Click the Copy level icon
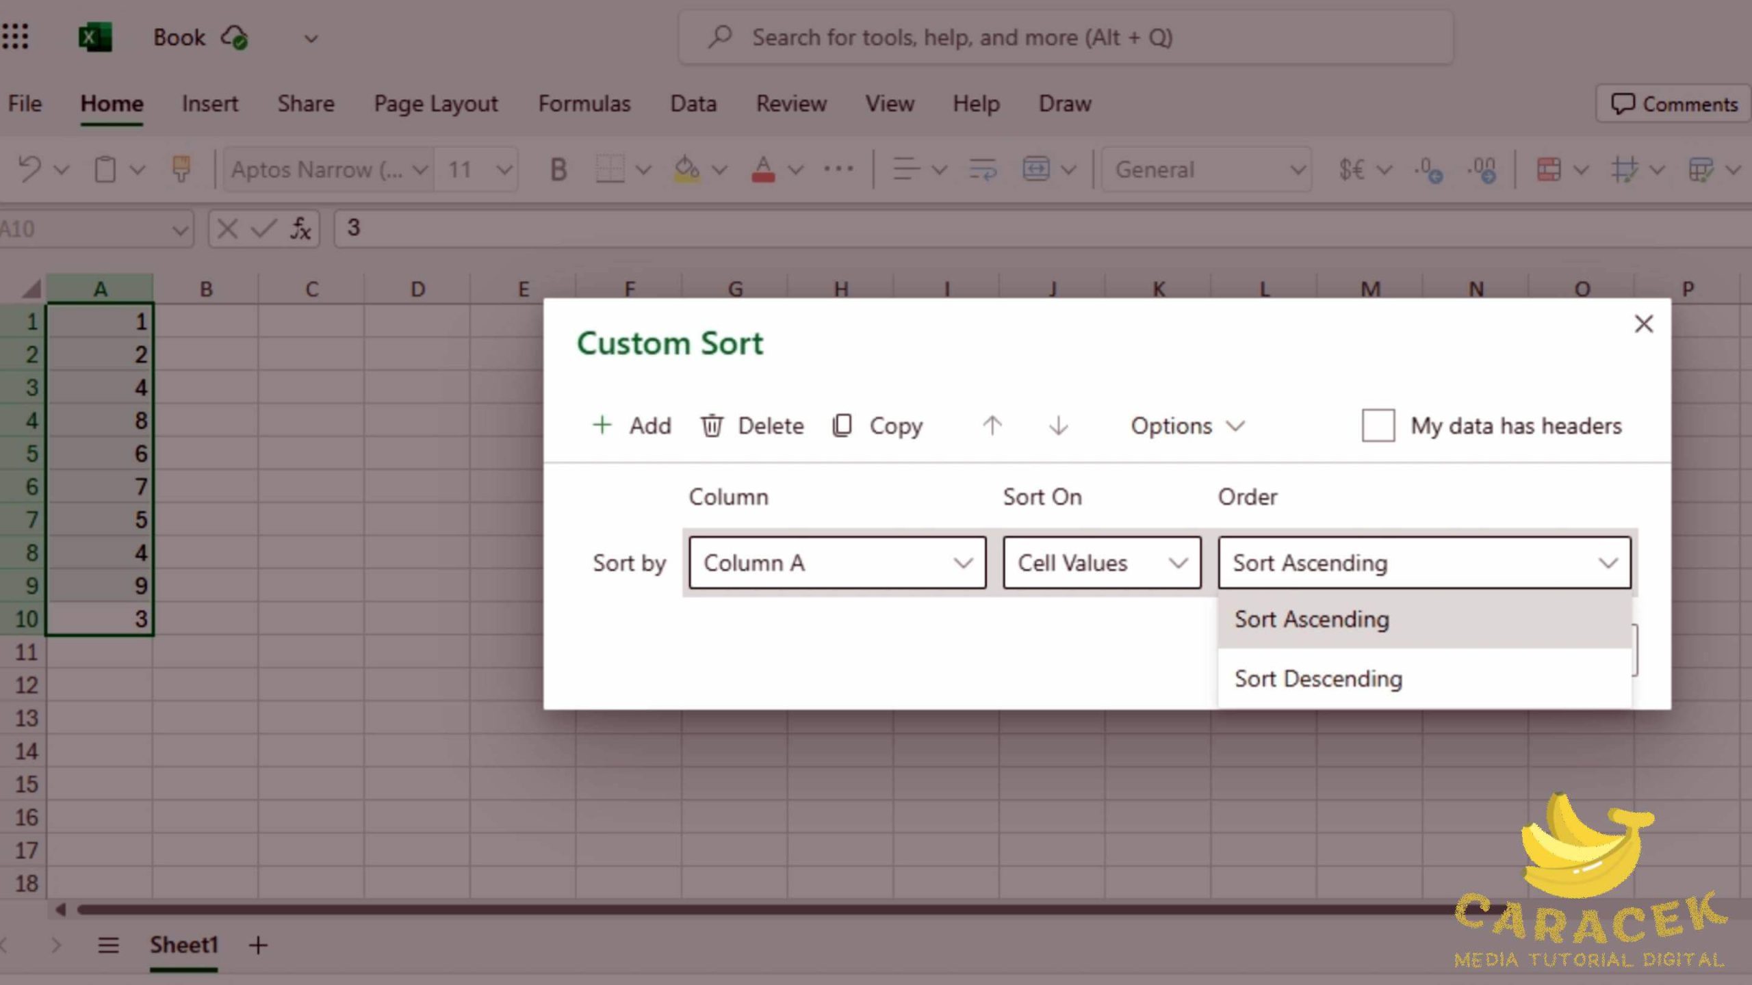1752x985 pixels. 842,425
